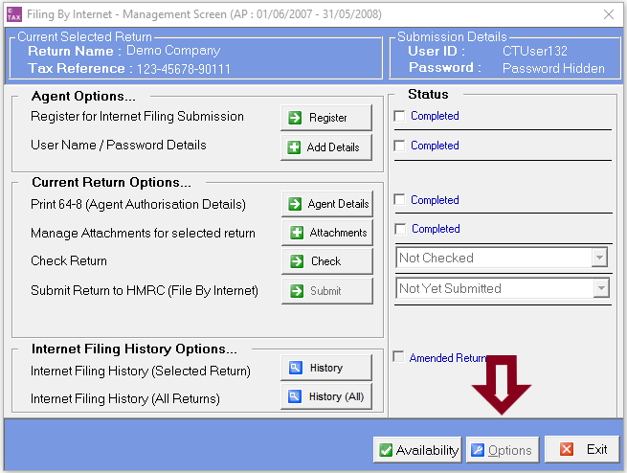Screen dimensions: 627x473
Task: Click the CTUser132 user ID value
Action: tap(535, 51)
